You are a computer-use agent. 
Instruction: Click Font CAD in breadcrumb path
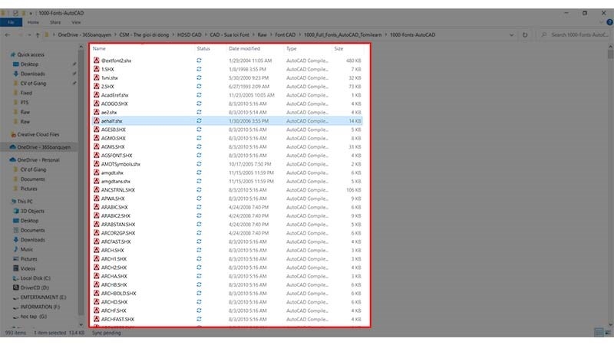[285, 34]
